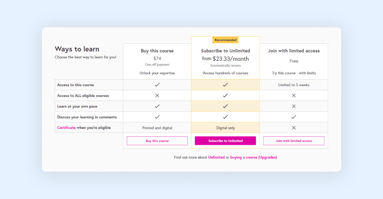Image resolution: width=383 pixels, height=199 pixels.
Task: Click limited access cross in Certificate row
Action: click(x=294, y=128)
